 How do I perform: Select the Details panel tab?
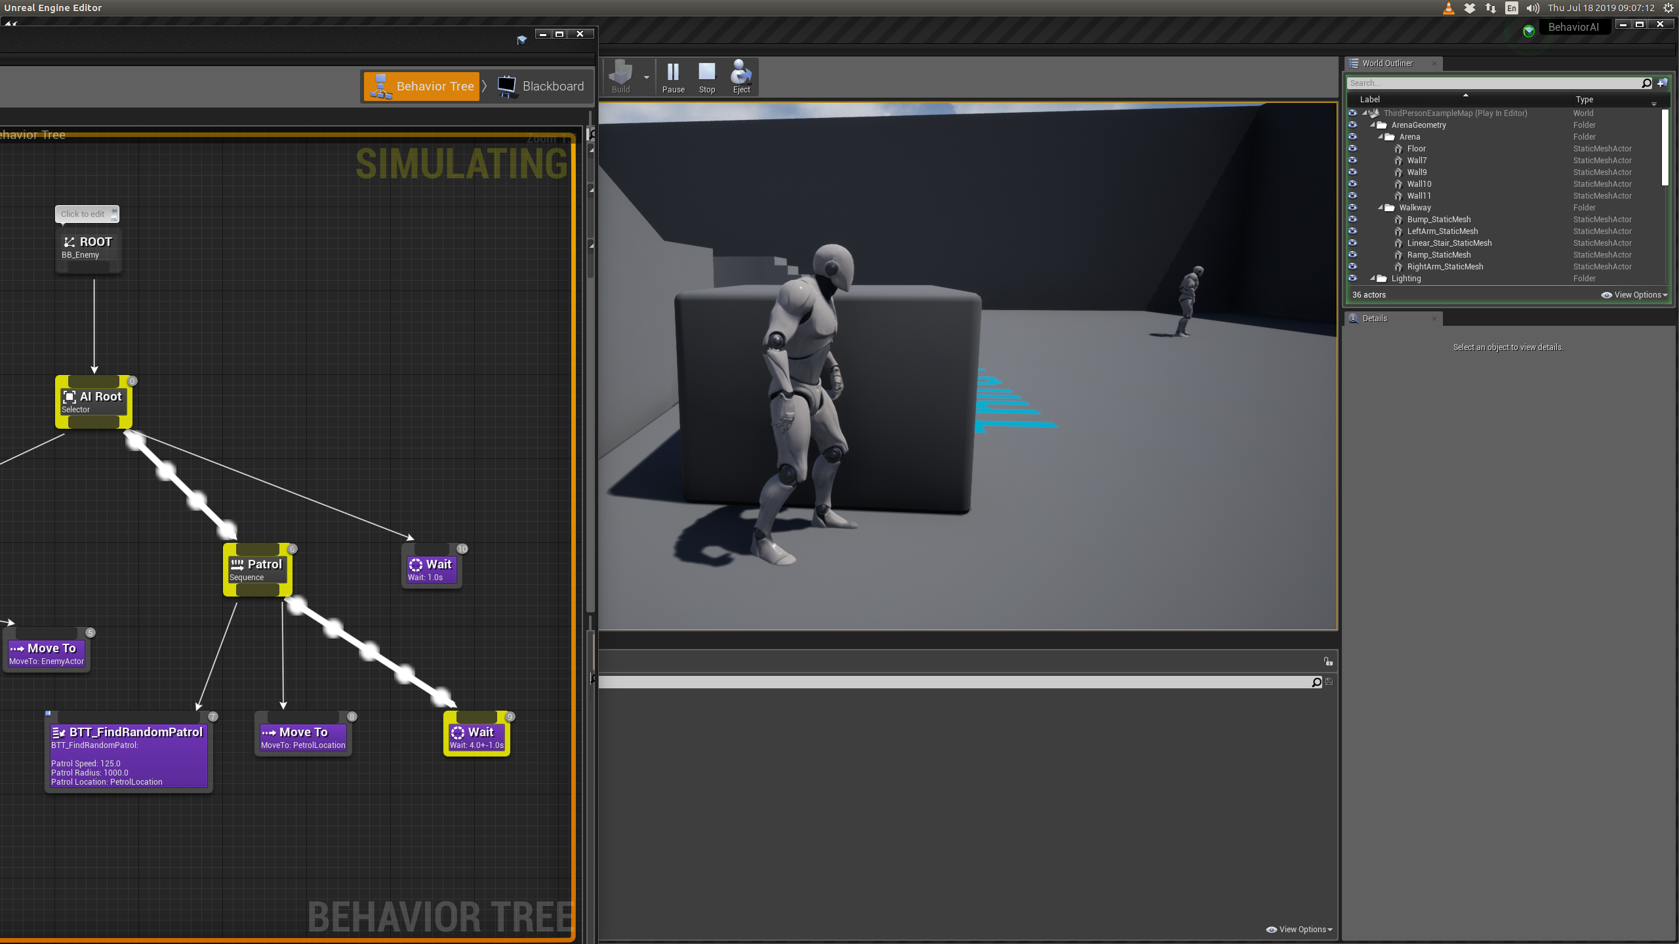coord(1375,319)
